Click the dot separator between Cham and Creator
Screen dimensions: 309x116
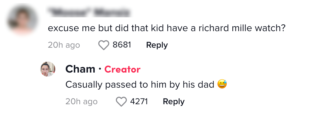100,69
